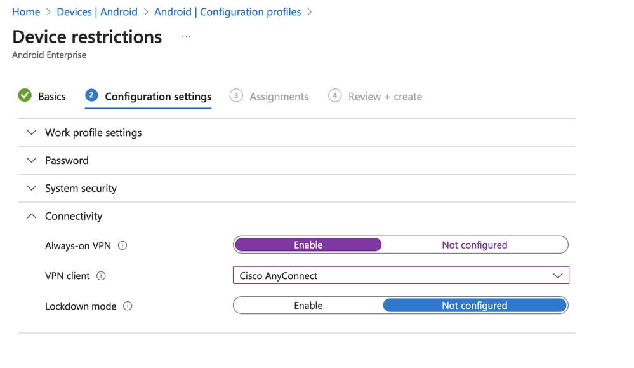Viewport: 634px width, 368px height.
Task: Click the green Basics checkmark icon
Action: pyautogui.click(x=25, y=96)
